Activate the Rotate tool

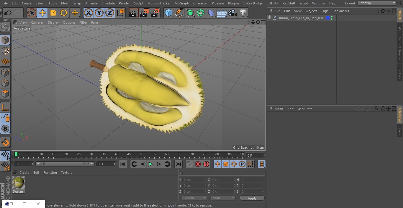tap(64, 13)
